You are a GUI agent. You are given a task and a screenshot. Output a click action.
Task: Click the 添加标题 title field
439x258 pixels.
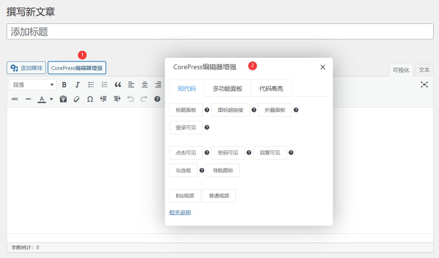[220, 32]
